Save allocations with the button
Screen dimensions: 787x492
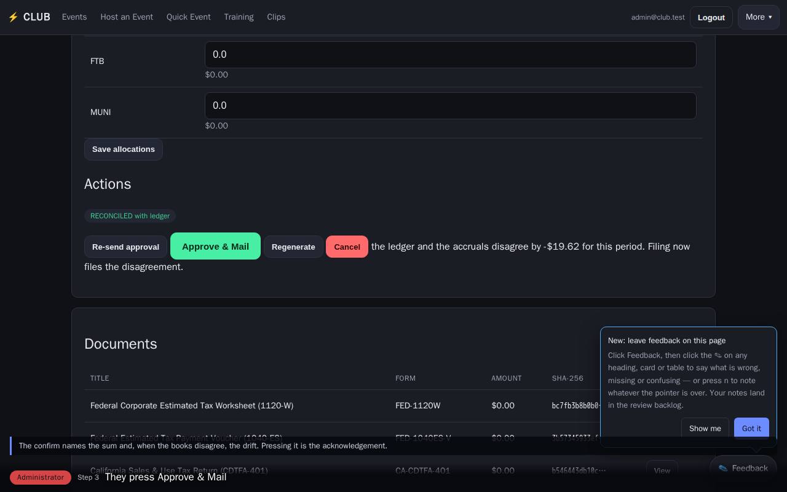point(124,149)
